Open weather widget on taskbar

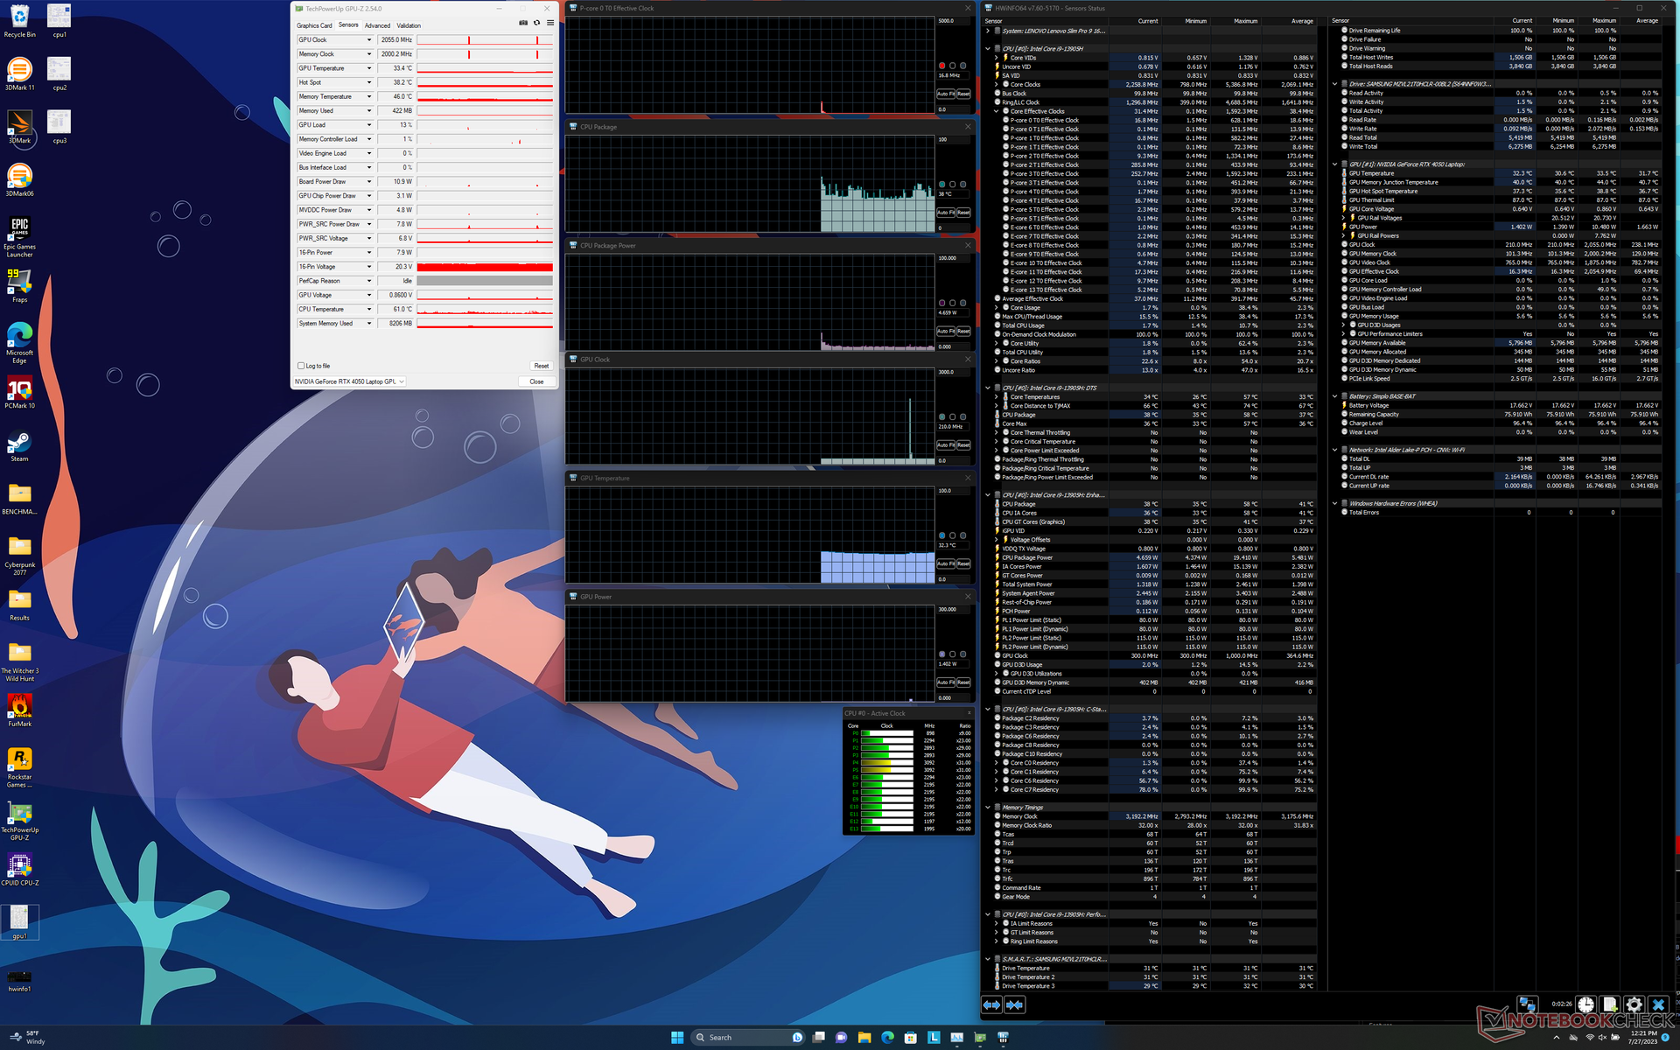tap(26, 1037)
